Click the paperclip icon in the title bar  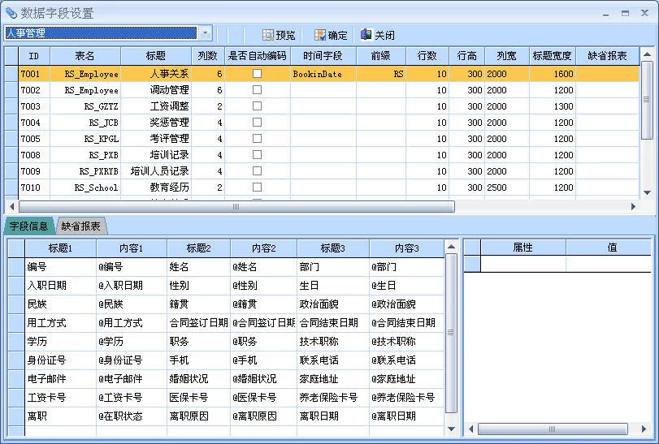pyautogui.click(x=11, y=13)
